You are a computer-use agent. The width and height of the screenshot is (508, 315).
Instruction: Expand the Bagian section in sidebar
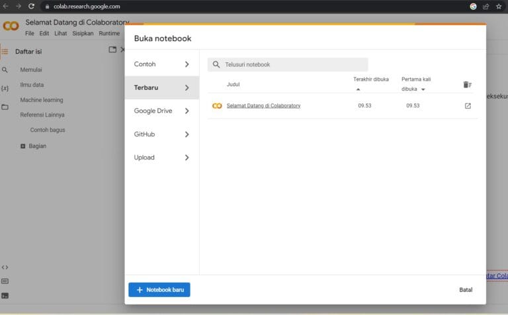23,146
